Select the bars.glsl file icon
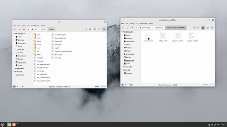 click(35, 58)
